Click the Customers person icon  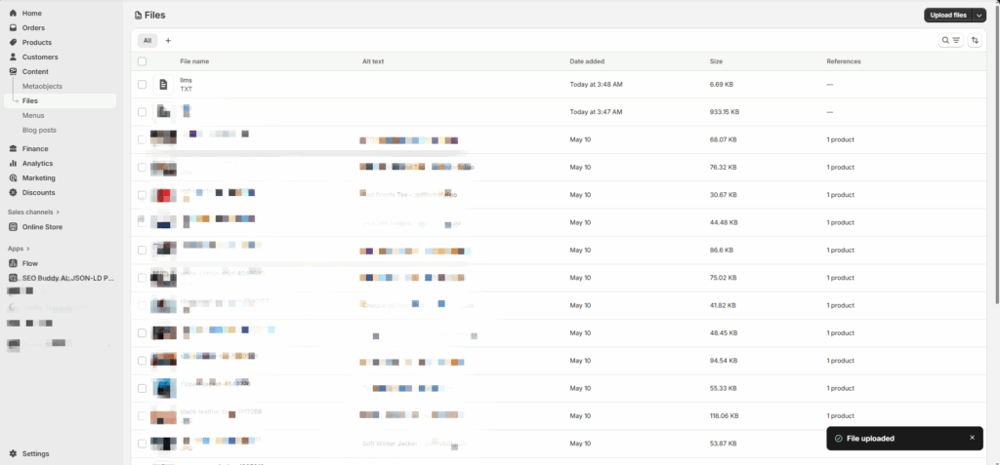click(13, 57)
